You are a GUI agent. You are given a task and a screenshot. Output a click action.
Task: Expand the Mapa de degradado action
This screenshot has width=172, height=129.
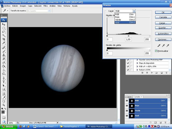pyautogui.click(x=137, y=63)
